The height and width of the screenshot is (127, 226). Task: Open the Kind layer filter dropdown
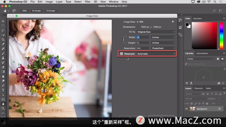[x=193, y=94]
